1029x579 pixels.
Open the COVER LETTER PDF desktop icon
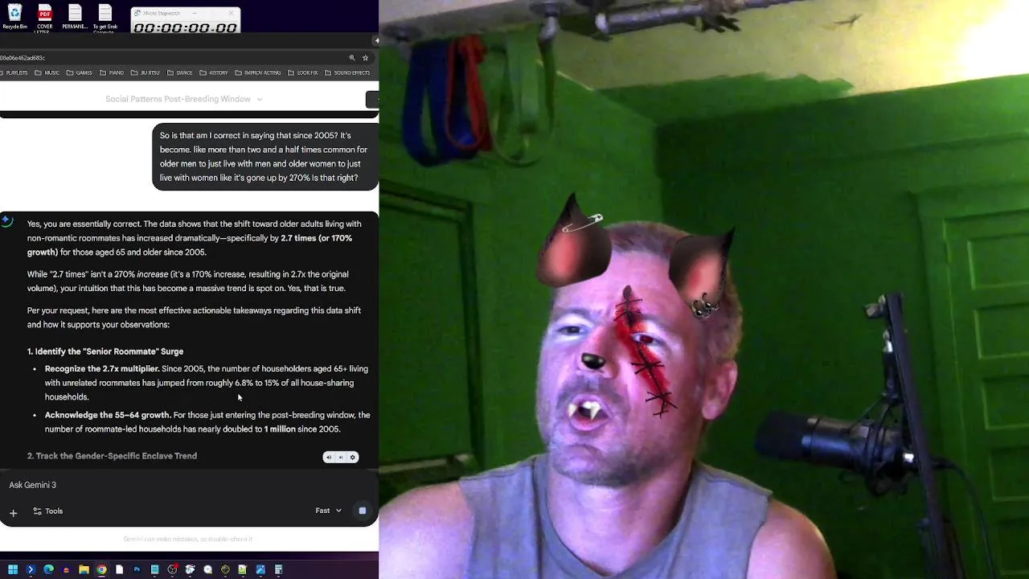45,18
